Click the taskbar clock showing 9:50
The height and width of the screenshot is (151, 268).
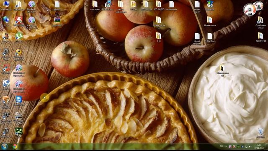click(x=259, y=147)
